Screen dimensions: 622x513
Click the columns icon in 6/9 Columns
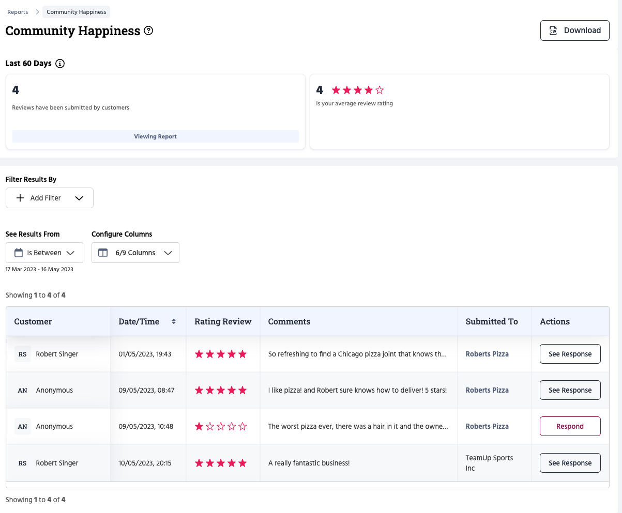pyautogui.click(x=103, y=253)
